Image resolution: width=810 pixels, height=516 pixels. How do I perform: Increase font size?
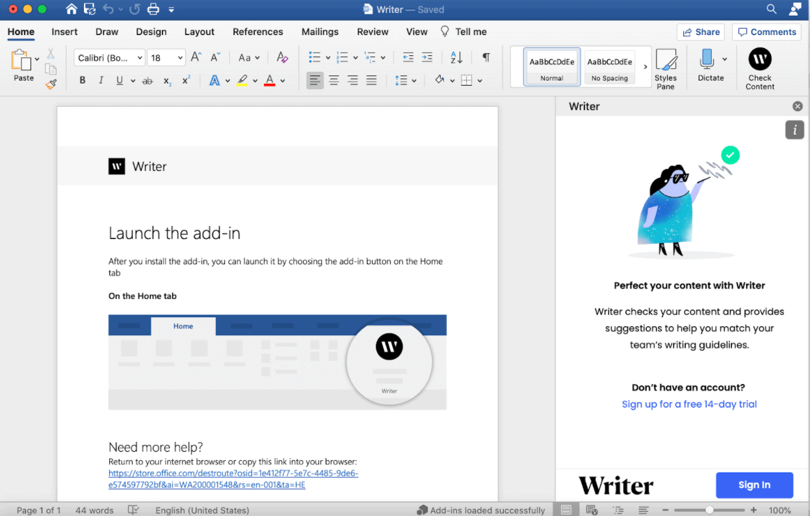(196, 57)
